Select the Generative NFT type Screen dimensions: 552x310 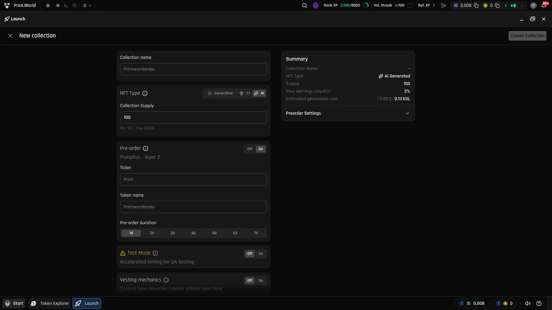point(220,93)
